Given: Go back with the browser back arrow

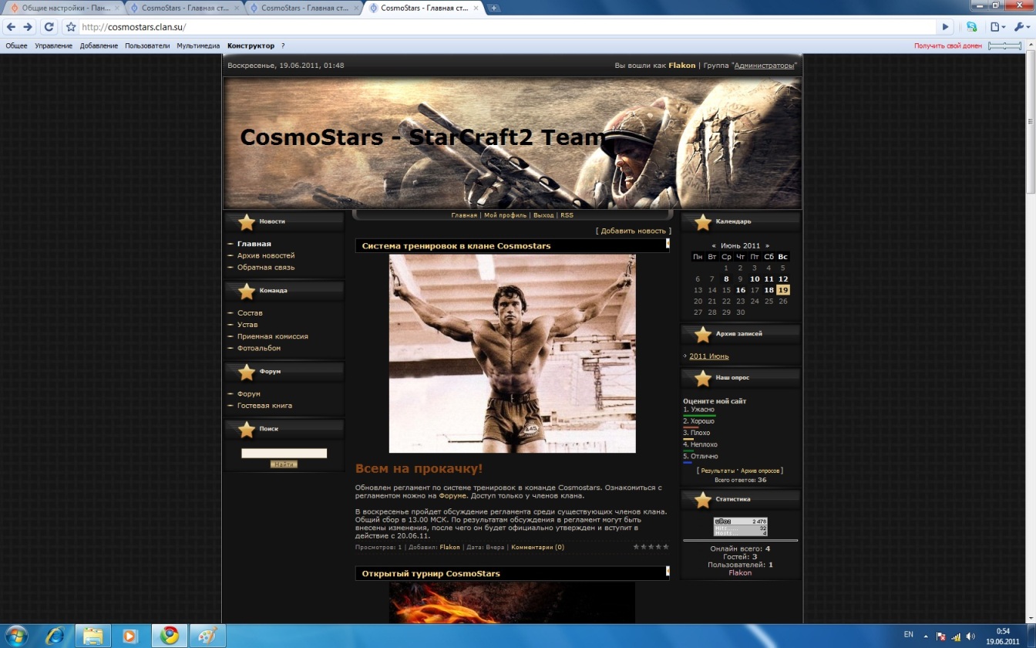Looking at the screenshot, I should click(11, 27).
